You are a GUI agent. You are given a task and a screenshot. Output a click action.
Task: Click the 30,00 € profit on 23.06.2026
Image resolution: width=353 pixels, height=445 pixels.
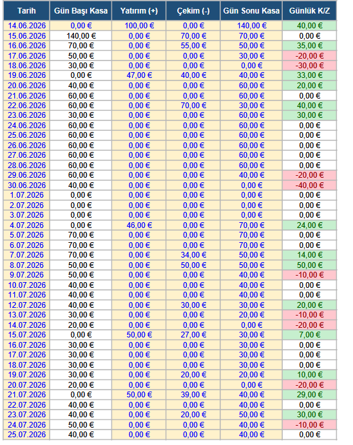[309, 115]
